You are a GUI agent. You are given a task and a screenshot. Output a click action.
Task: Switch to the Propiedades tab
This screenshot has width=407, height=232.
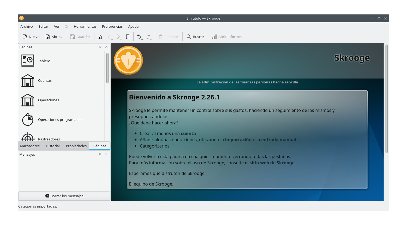(x=76, y=146)
